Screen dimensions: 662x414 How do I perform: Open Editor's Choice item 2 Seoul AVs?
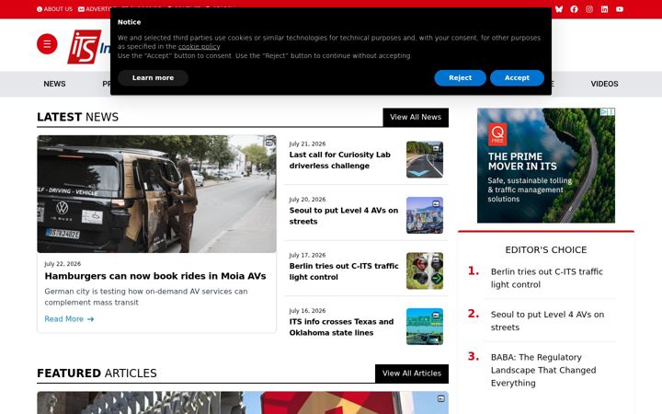tap(547, 321)
